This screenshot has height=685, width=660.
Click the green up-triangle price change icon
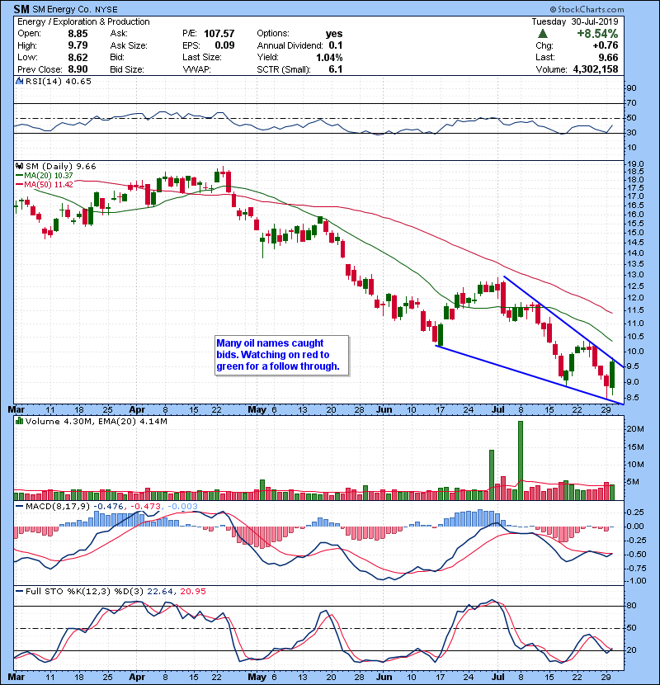click(x=543, y=34)
